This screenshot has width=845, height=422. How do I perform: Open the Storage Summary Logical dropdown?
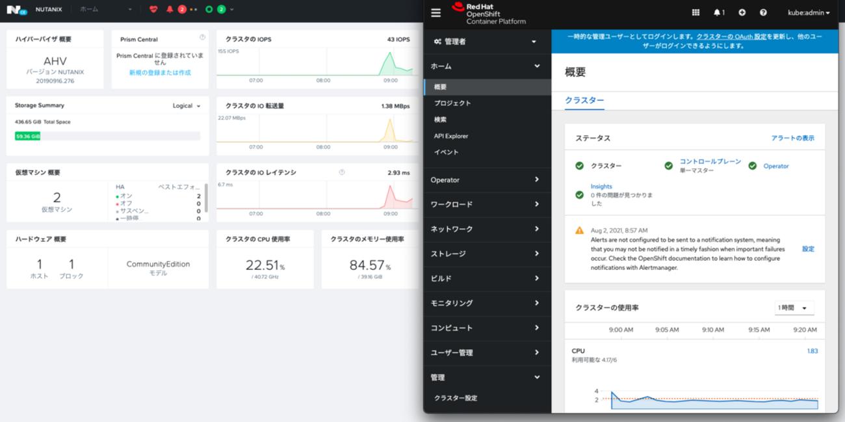click(x=187, y=106)
